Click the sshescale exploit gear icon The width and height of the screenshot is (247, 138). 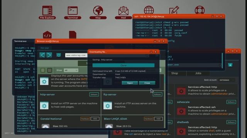[181, 112]
